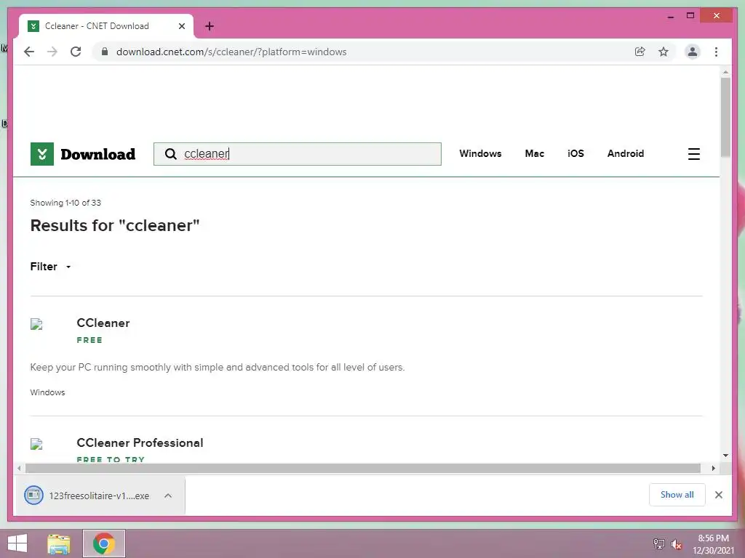Click the green CNET Download logo
Image resolution: width=745 pixels, height=558 pixels.
pos(41,154)
